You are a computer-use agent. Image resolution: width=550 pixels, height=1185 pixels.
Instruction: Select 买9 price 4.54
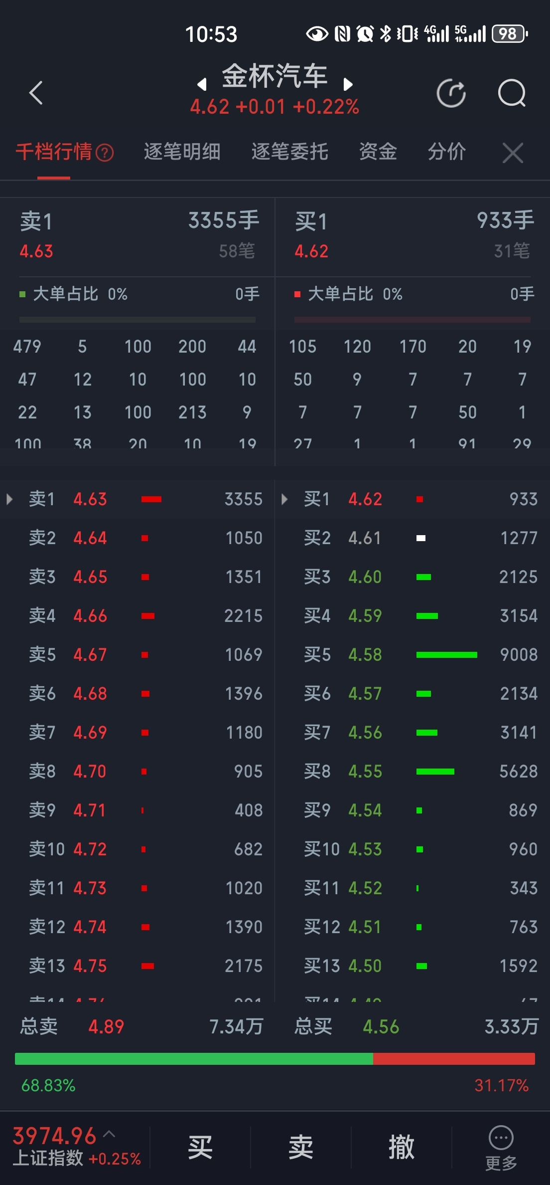[365, 810]
